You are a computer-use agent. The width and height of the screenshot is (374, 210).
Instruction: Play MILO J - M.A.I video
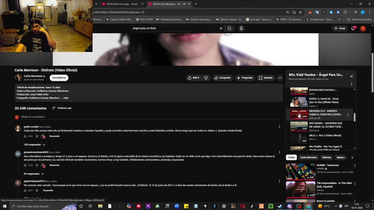point(320,139)
